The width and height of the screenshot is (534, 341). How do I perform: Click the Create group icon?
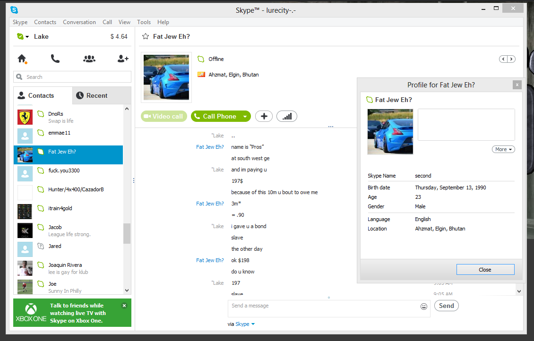(89, 59)
